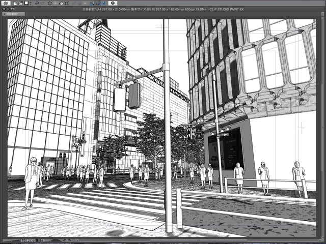Click the Show Selection Border icon
326x244 pixels.
[x=85, y=4]
